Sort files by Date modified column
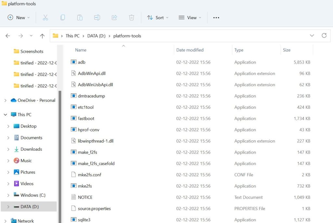This screenshot has width=333, height=223. pyautogui.click(x=190, y=50)
